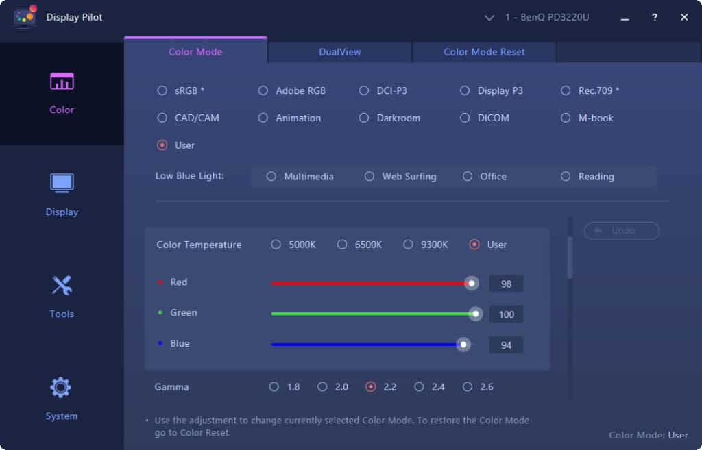
Task: Switch to the DualView tab
Action: click(339, 51)
